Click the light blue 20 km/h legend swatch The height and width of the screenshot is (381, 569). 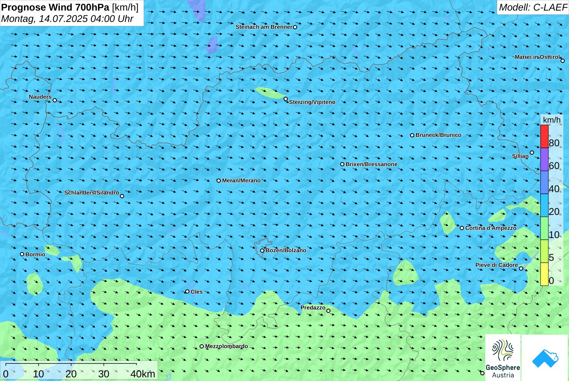tap(544, 205)
